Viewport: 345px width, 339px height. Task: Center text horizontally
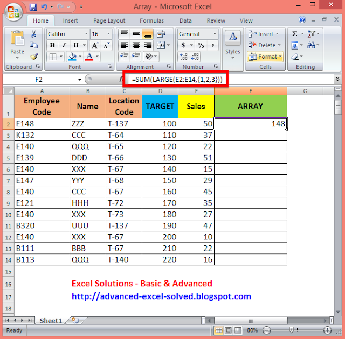tap(136, 45)
